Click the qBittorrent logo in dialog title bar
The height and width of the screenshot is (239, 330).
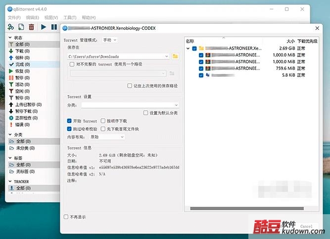pos(65,28)
